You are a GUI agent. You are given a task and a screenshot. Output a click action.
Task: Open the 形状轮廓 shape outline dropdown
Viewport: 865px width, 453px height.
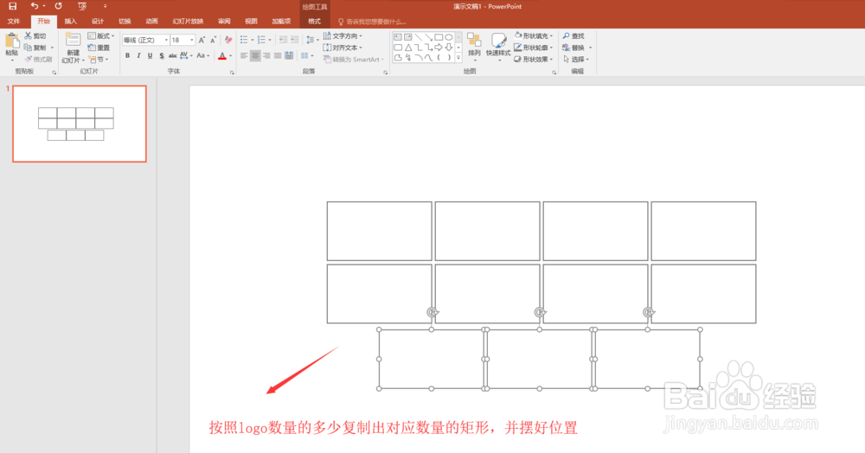(x=534, y=48)
